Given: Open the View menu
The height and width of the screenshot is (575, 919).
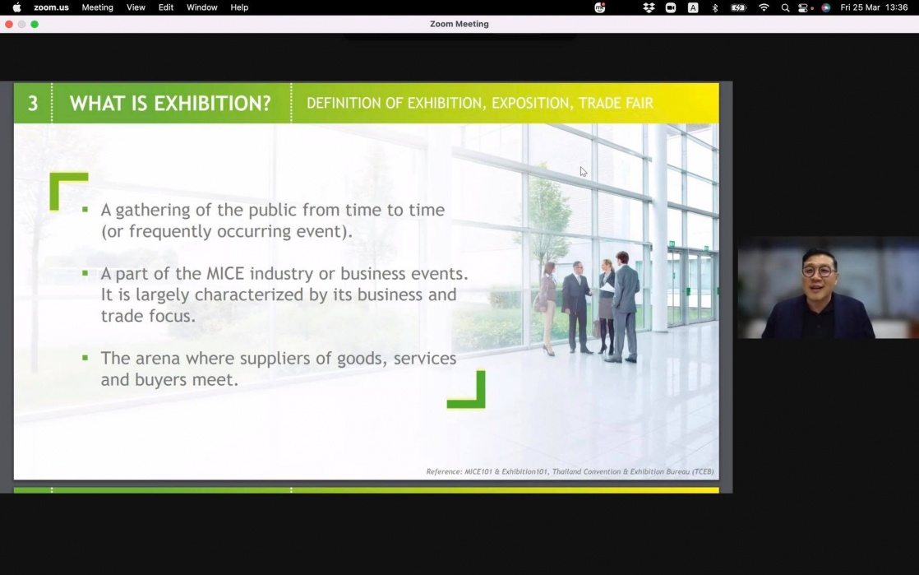Looking at the screenshot, I should tap(136, 7).
